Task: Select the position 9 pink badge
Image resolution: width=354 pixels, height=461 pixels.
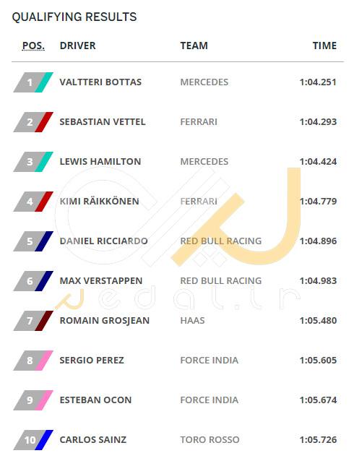Action: [33, 400]
